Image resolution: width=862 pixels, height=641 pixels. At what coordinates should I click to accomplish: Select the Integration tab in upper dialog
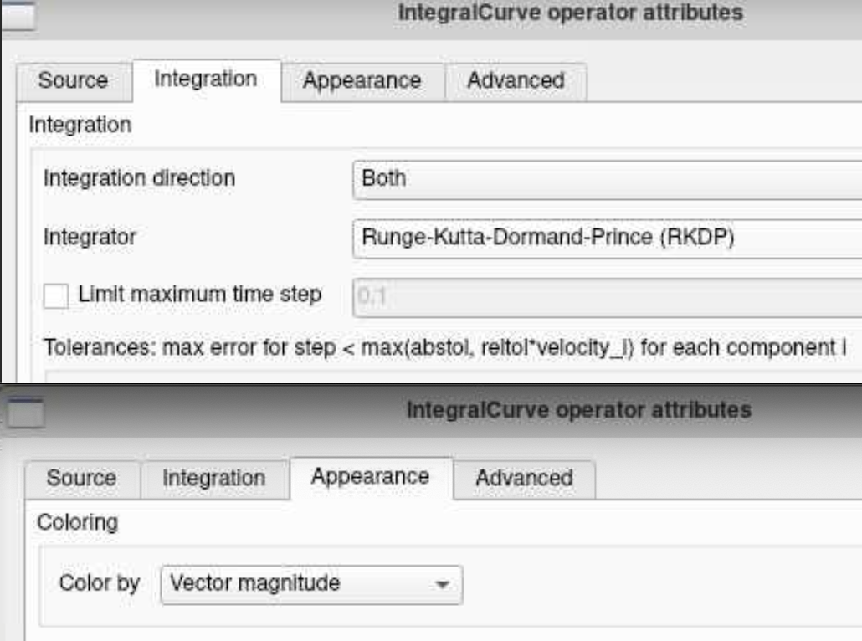pyautogui.click(x=206, y=80)
